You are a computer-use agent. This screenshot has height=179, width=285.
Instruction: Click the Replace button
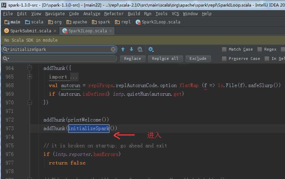point(133,59)
